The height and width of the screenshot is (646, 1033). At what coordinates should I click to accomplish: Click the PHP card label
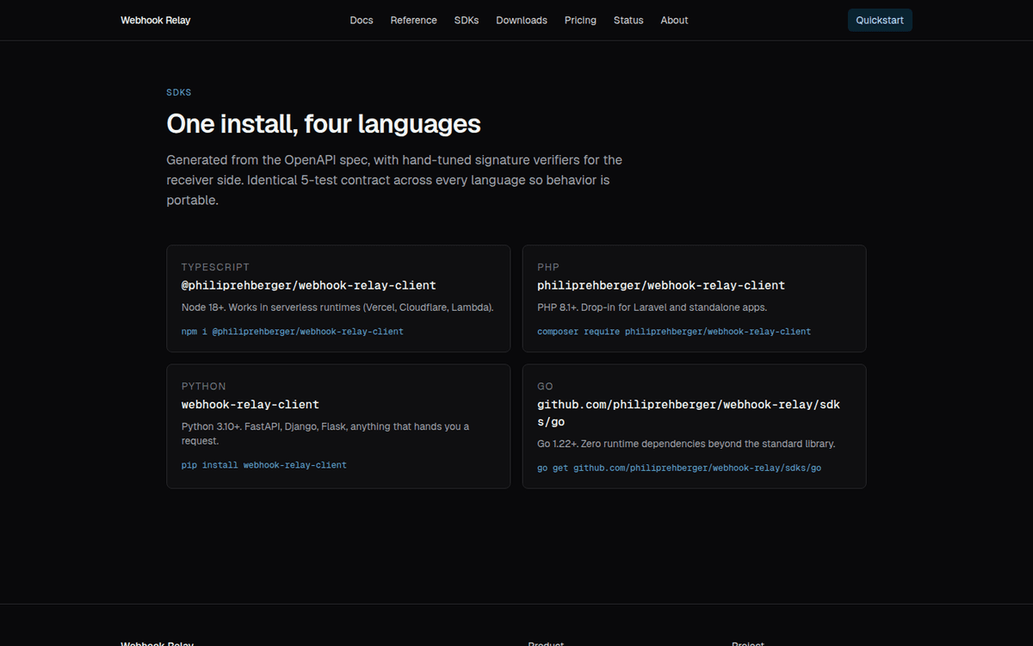point(548,267)
